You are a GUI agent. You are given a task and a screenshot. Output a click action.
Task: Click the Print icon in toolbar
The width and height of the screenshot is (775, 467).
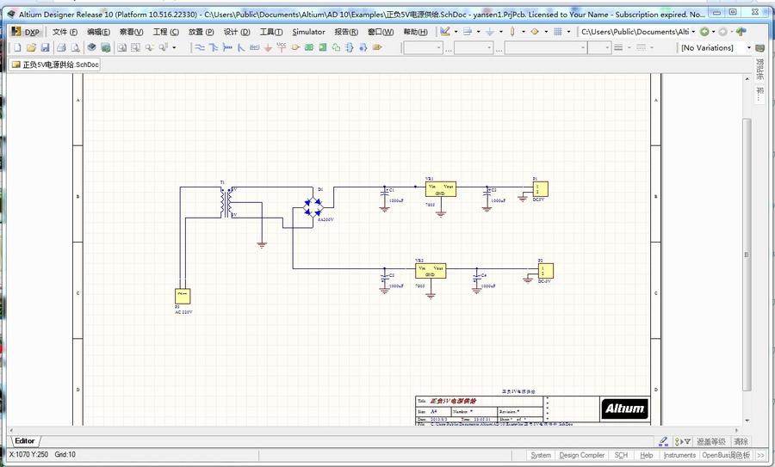[x=61, y=48]
